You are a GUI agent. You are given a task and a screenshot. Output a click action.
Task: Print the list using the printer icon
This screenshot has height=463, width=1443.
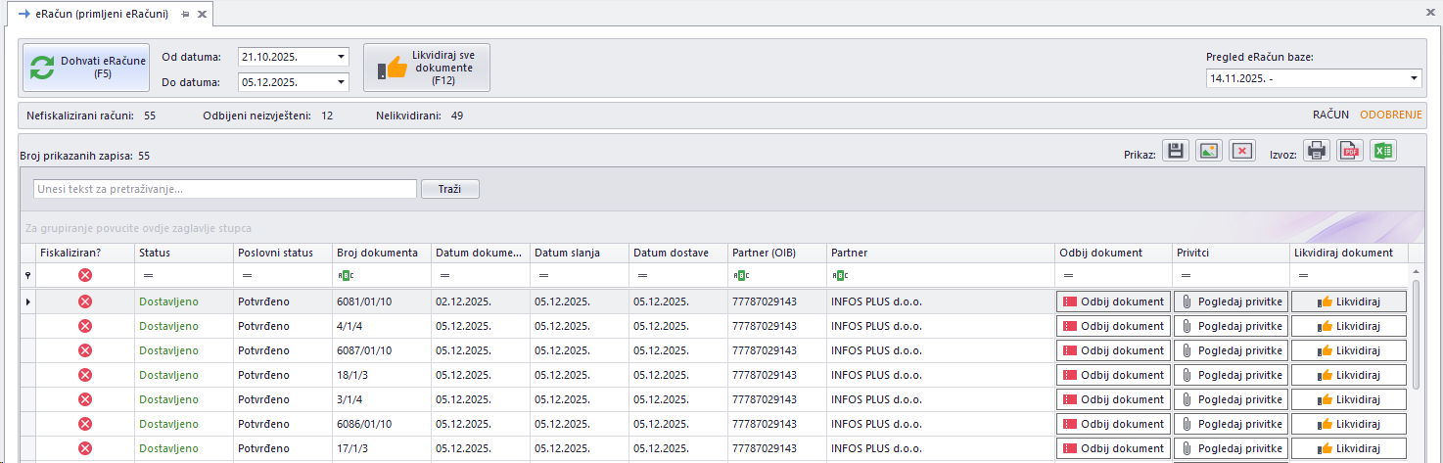1317,151
